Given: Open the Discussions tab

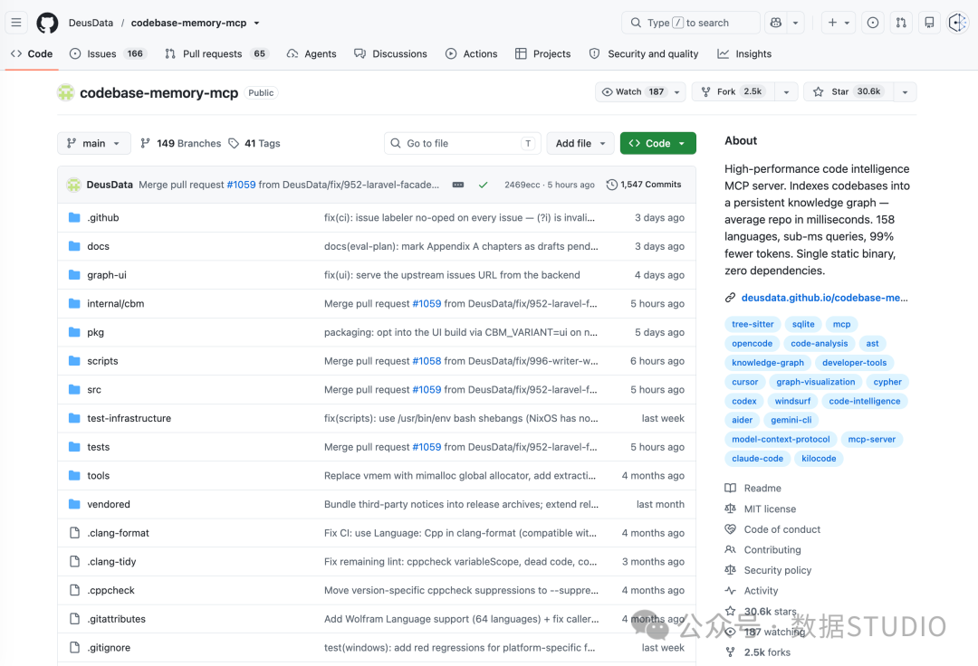Looking at the screenshot, I should coord(390,53).
